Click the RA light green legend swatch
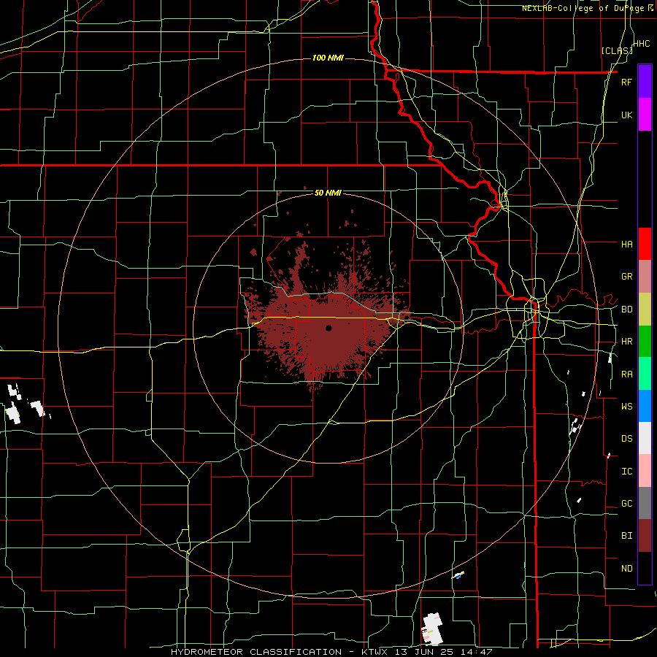 (x=645, y=374)
